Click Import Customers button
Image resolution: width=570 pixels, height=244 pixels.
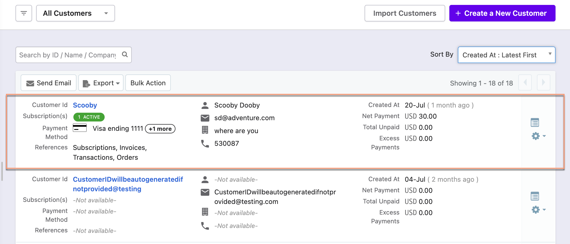[x=405, y=13]
